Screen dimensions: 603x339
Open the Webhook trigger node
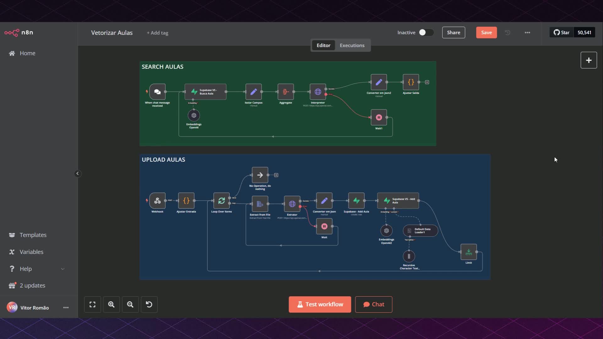(x=157, y=201)
